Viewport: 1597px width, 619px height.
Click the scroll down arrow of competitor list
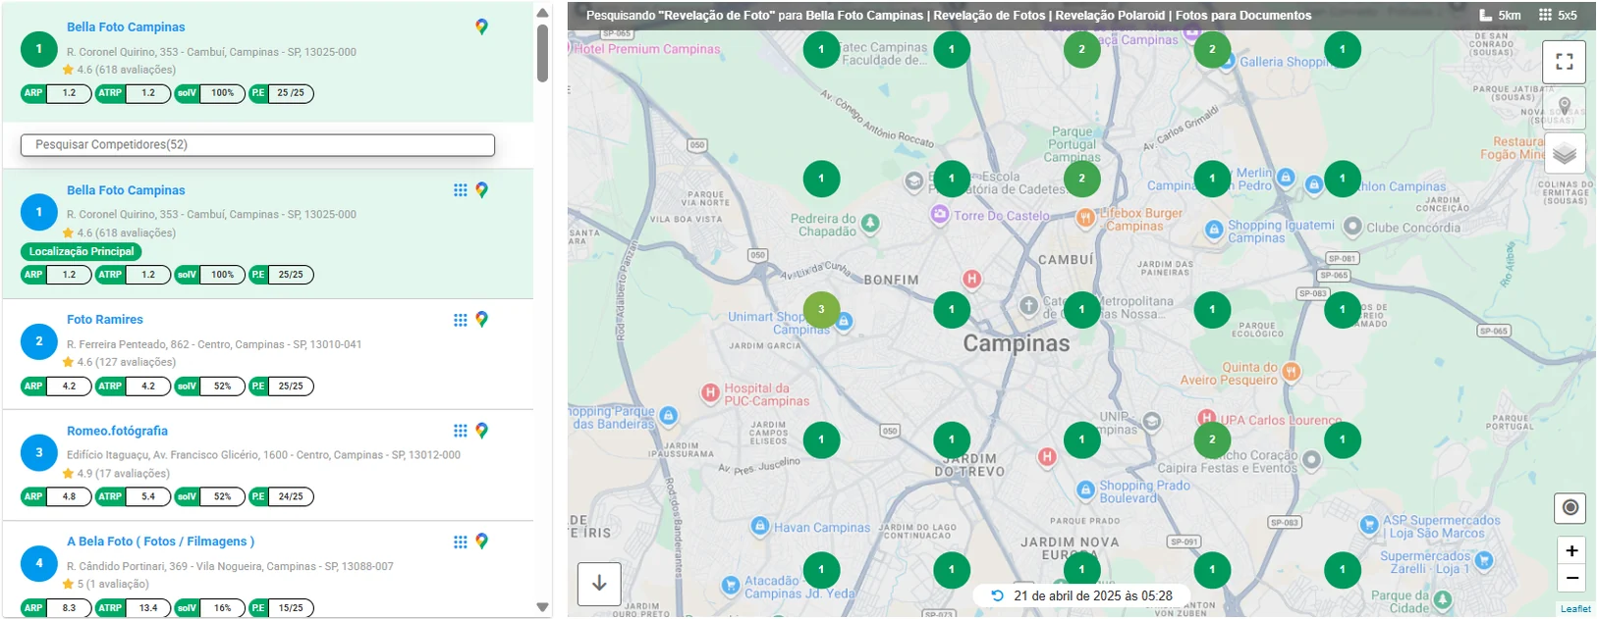[542, 607]
